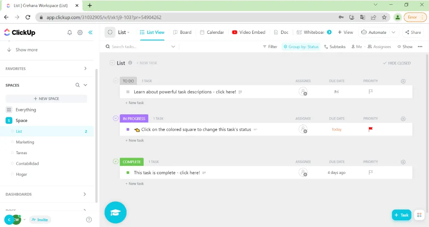The image size is (429, 227).
Task: Collapse the IN PROGRESS group
Action: click(x=115, y=118)
